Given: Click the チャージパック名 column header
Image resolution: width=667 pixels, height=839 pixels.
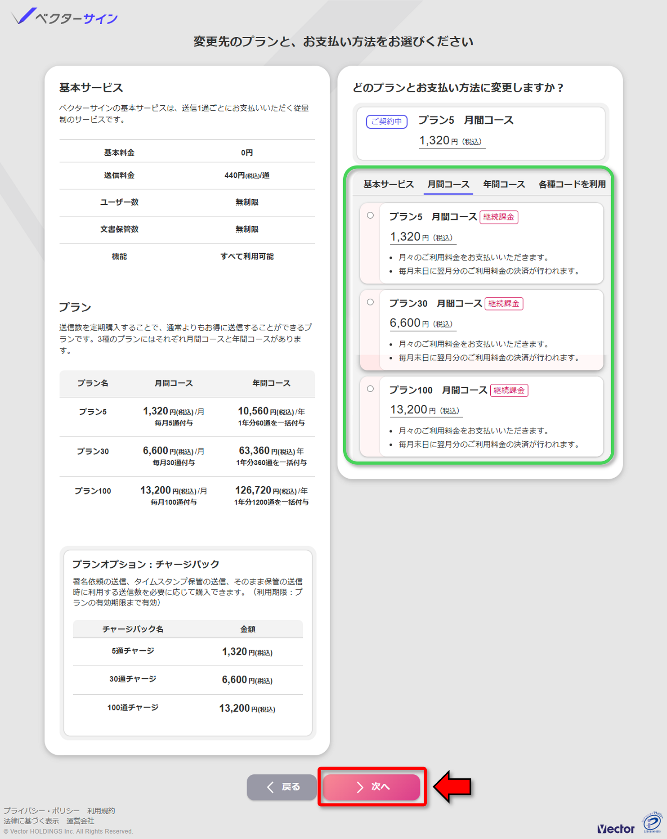Looking at the screenshot, I should [x=133, y=629].
